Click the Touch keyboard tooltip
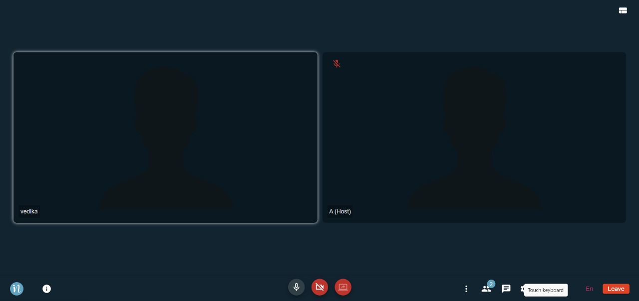The image size is (639, 301). click(x=546, y=290)
